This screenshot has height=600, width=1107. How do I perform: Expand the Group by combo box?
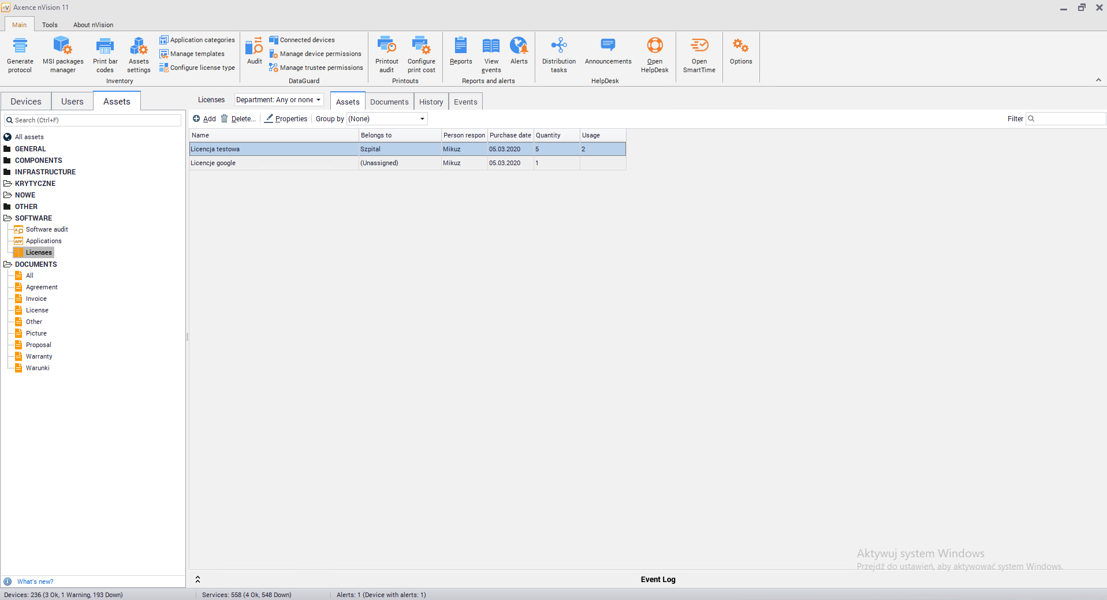coord(387,119)
